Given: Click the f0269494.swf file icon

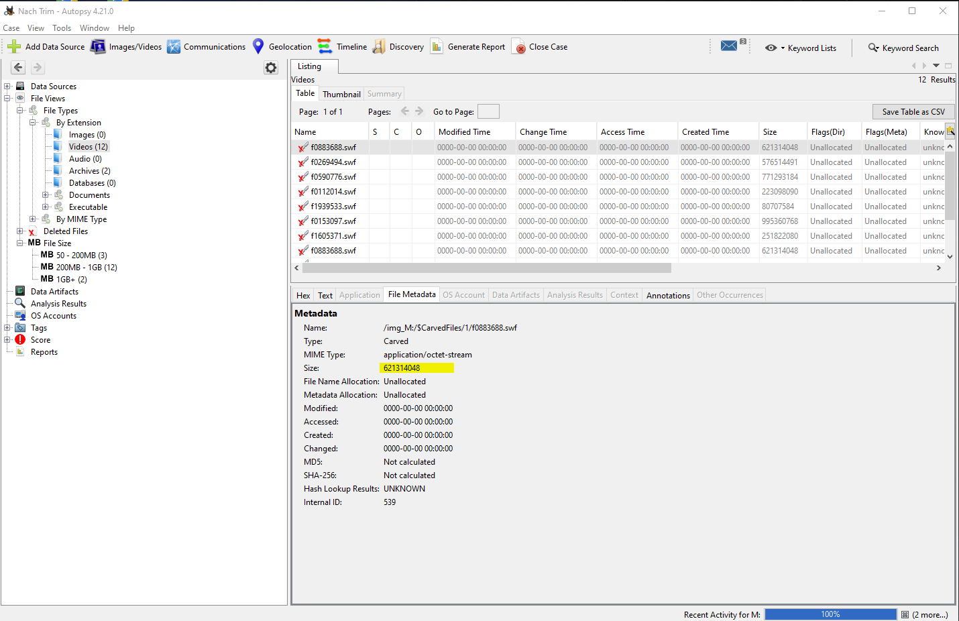Looking at the screenshot, I should [x=303, y=162].
